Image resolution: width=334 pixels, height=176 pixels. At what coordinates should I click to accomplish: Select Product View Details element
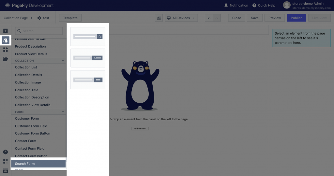[x=31, y=54]
